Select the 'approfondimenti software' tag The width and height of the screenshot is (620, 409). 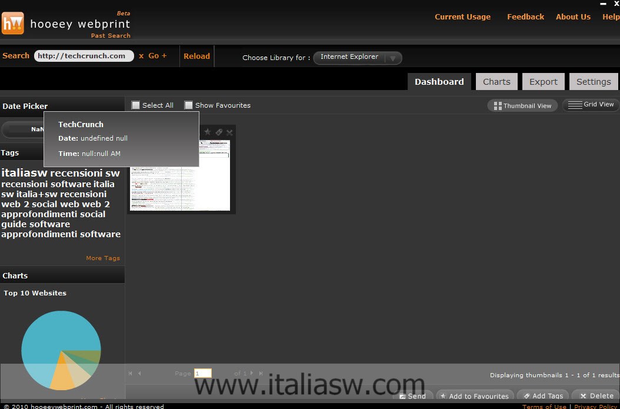pos(61,234)
